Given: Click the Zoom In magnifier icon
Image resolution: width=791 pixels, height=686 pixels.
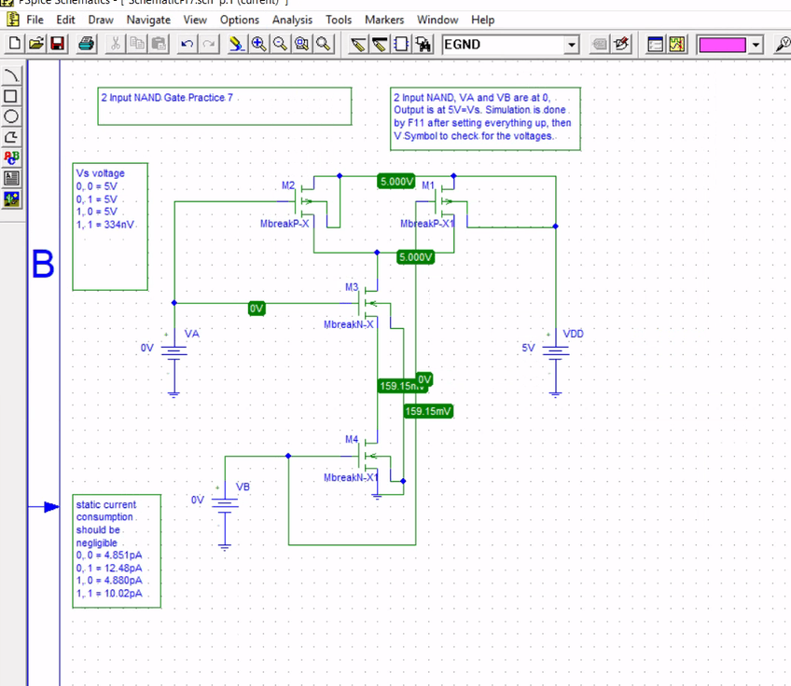Looking at the screenshot, I should point(258,44).
